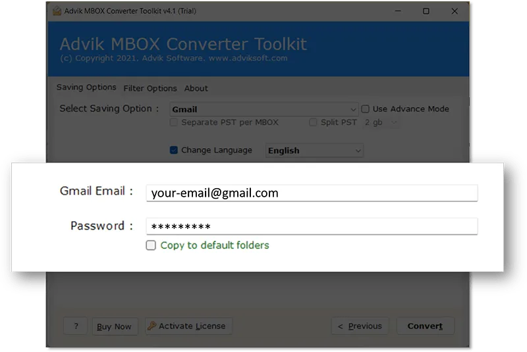
Task: Close the Advik MBOX Converter window
Action: coord(455,11)
